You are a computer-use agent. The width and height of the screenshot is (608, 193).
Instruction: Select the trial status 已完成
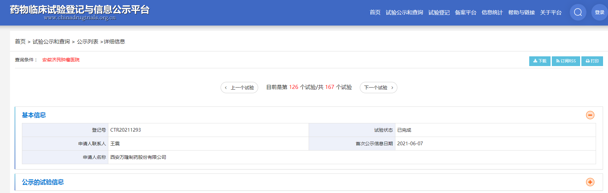(404, 130)
